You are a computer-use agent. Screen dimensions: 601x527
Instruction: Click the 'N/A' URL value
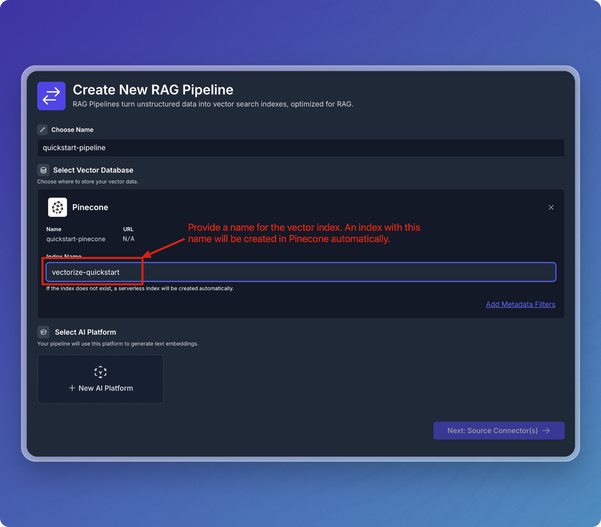click(x=129, y=239)
